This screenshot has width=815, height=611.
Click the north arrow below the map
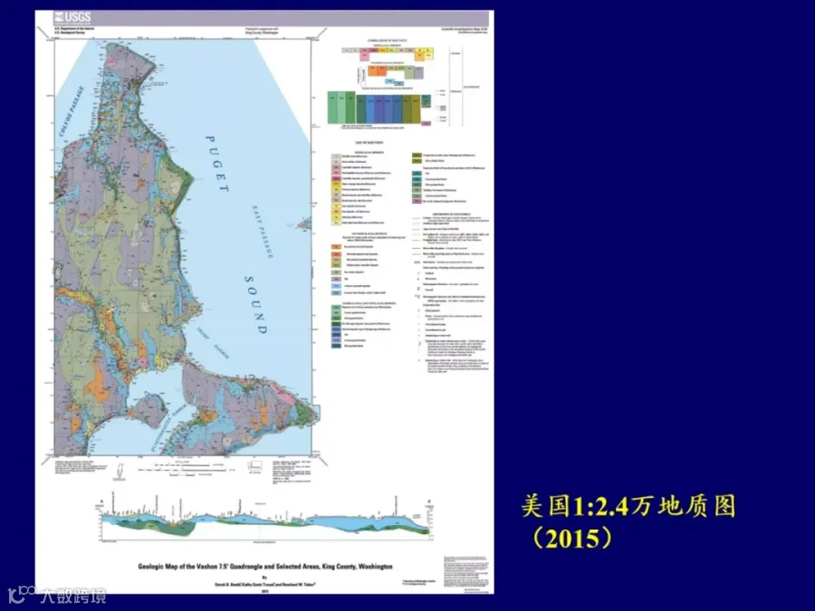click(x=119, y=470)
